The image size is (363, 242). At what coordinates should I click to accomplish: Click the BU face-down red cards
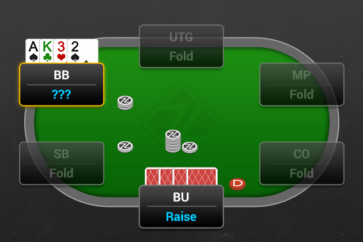click(x=181, y=176)
